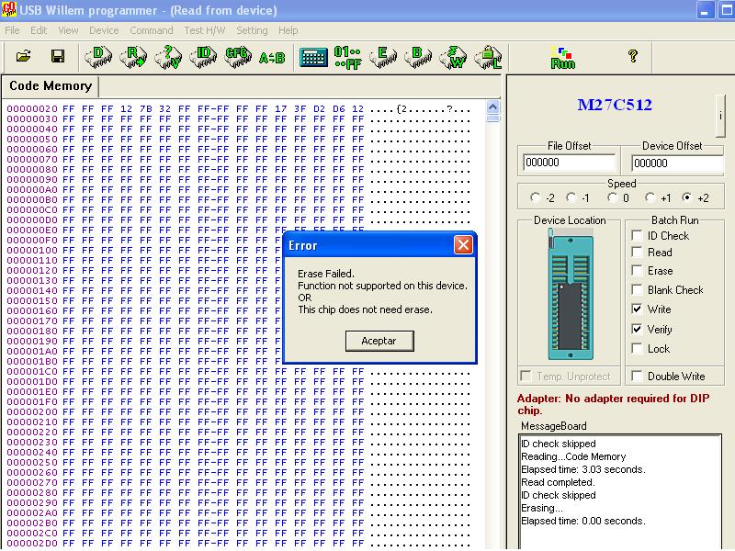735x551 pixels.
Task: Enable the ID Check checkbox
Action: tap(637, 236)
